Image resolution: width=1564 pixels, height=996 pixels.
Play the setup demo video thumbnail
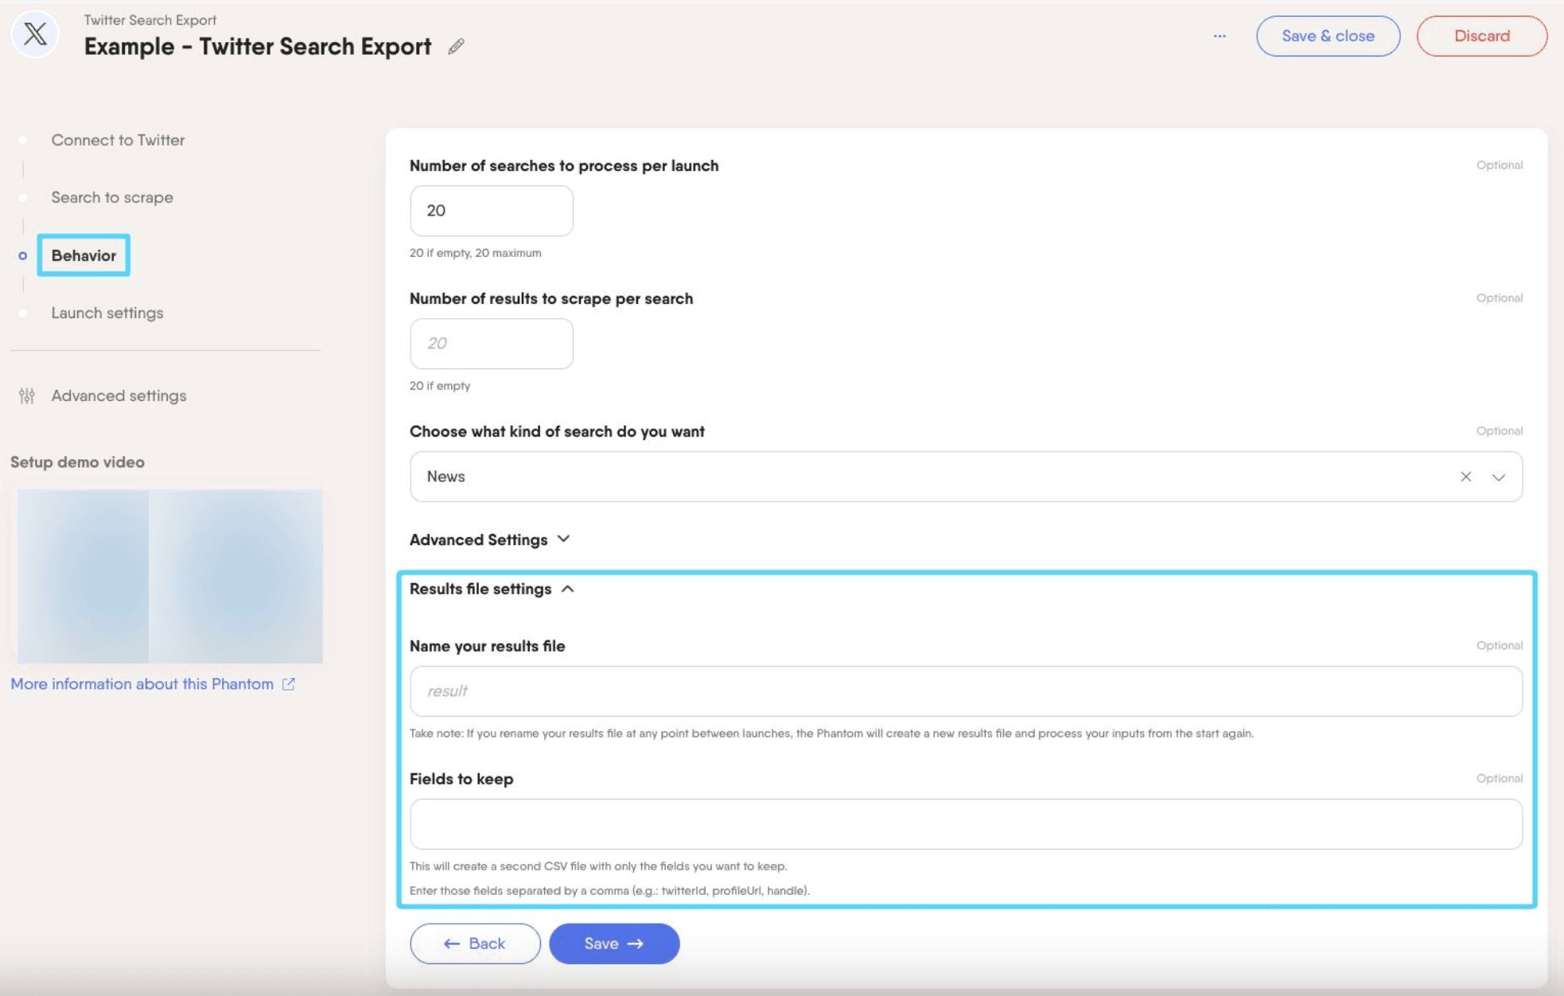170,576
